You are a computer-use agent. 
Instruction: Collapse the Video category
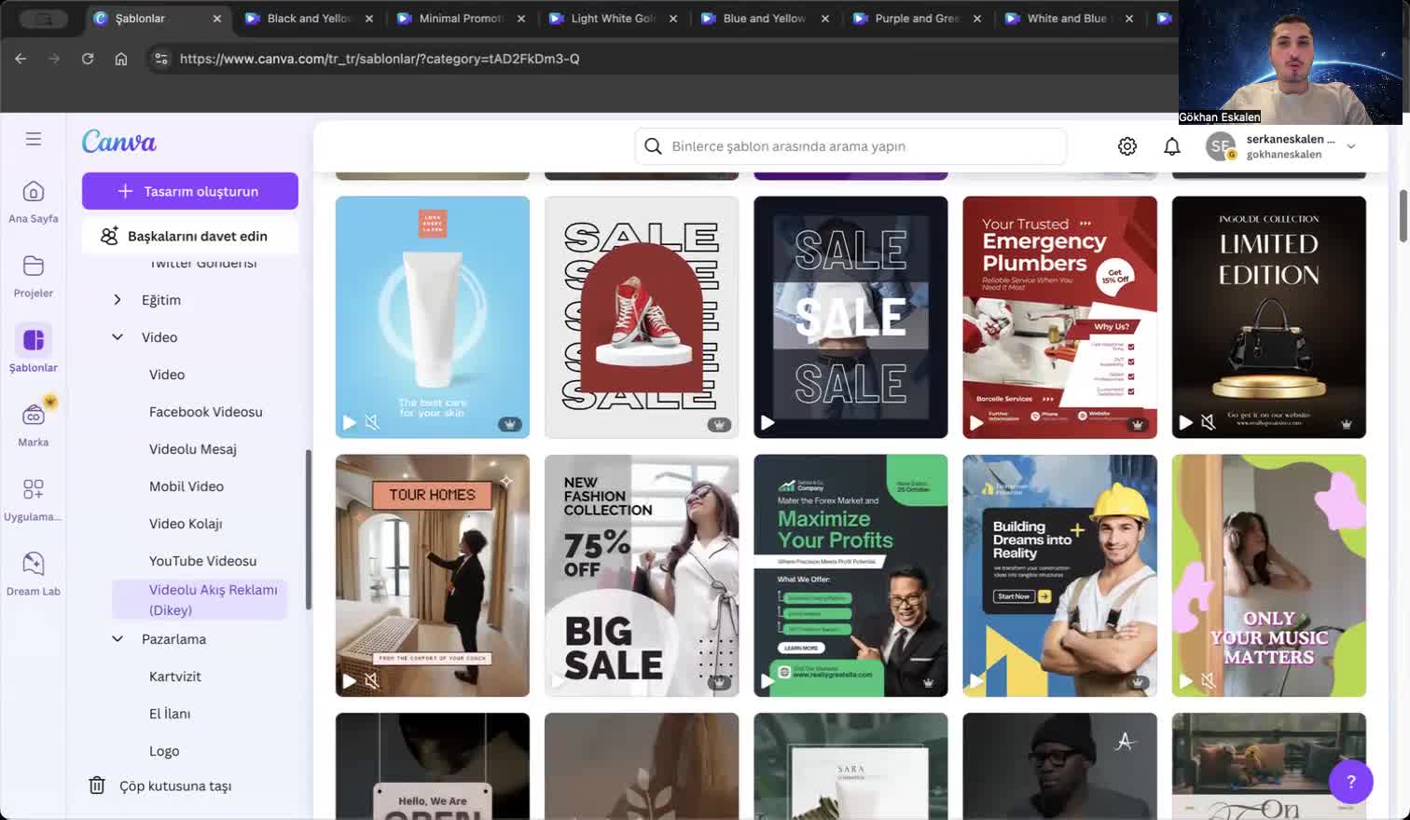coord(117,337)
